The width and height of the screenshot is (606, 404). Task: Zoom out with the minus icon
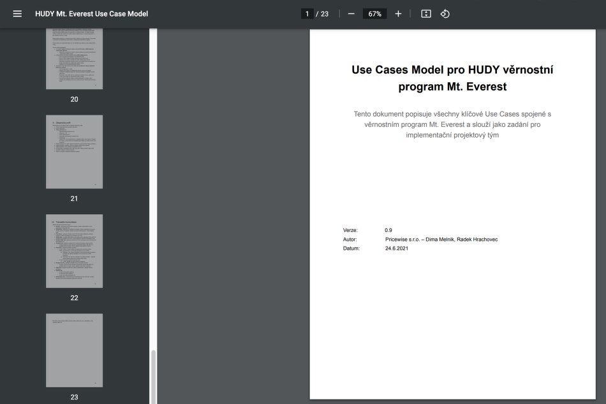(351, 14)
